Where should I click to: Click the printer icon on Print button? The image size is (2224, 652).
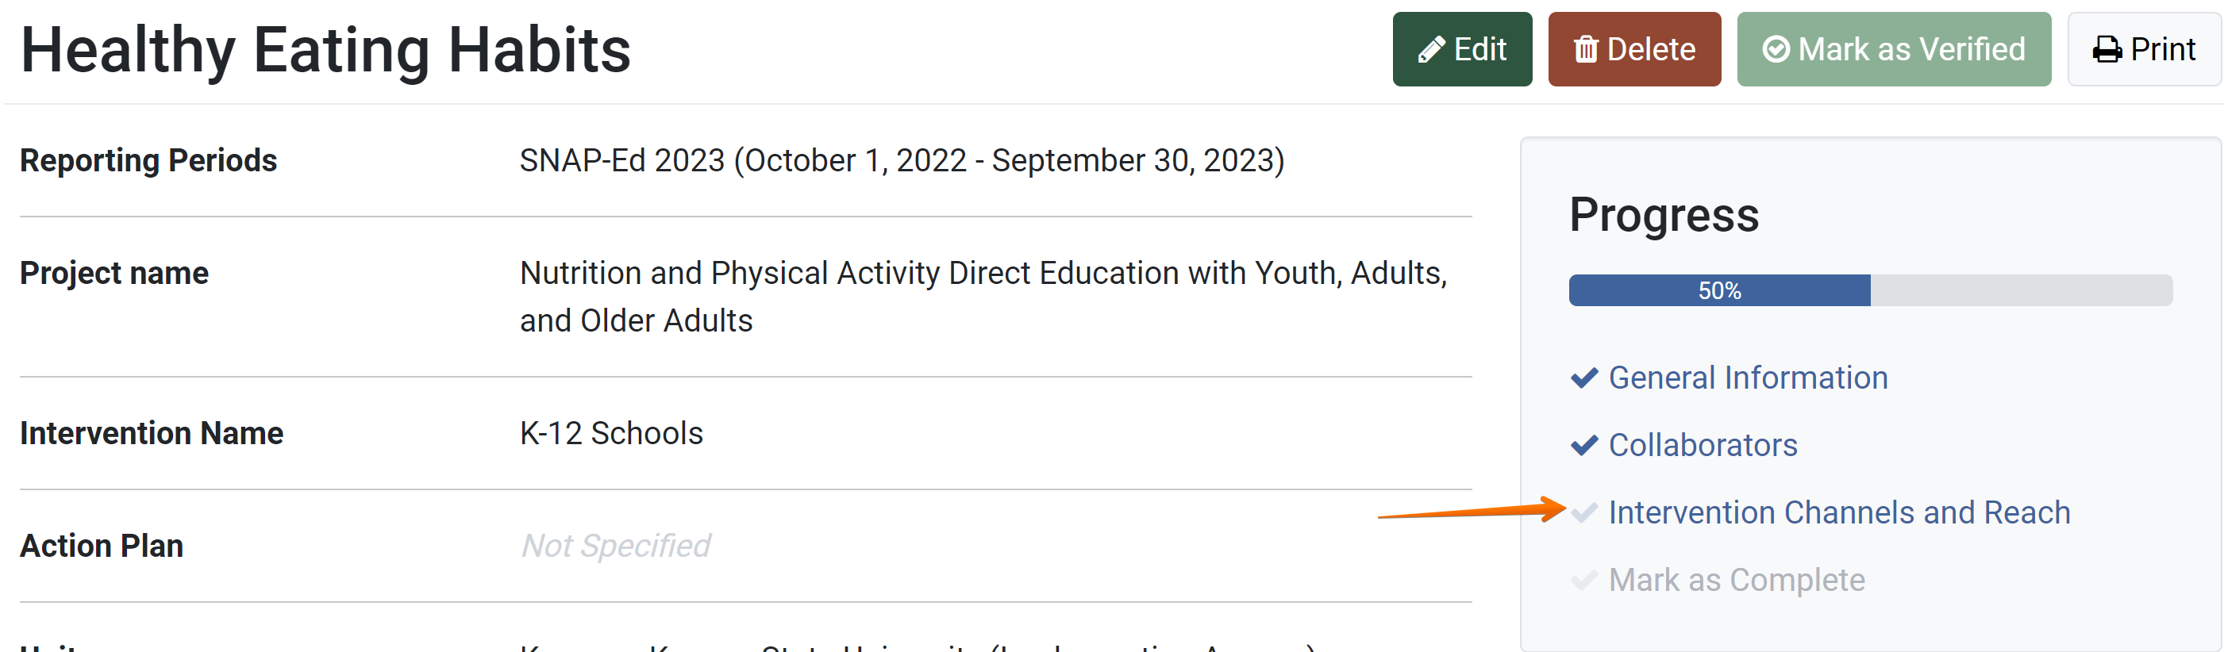pyautogui.click(x=2107, y=50)
